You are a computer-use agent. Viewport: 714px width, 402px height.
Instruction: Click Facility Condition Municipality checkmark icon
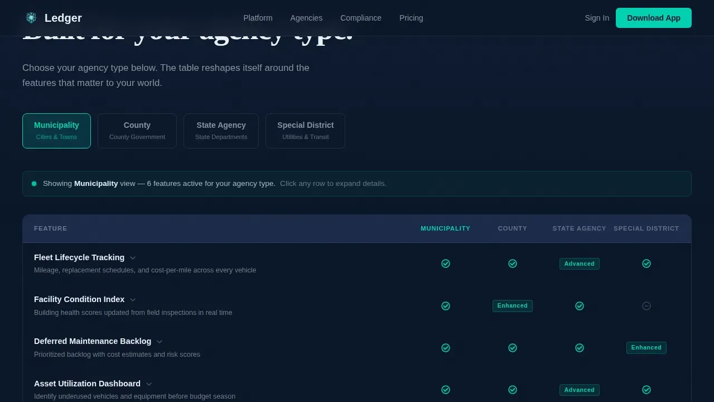(x=446, y=306)
